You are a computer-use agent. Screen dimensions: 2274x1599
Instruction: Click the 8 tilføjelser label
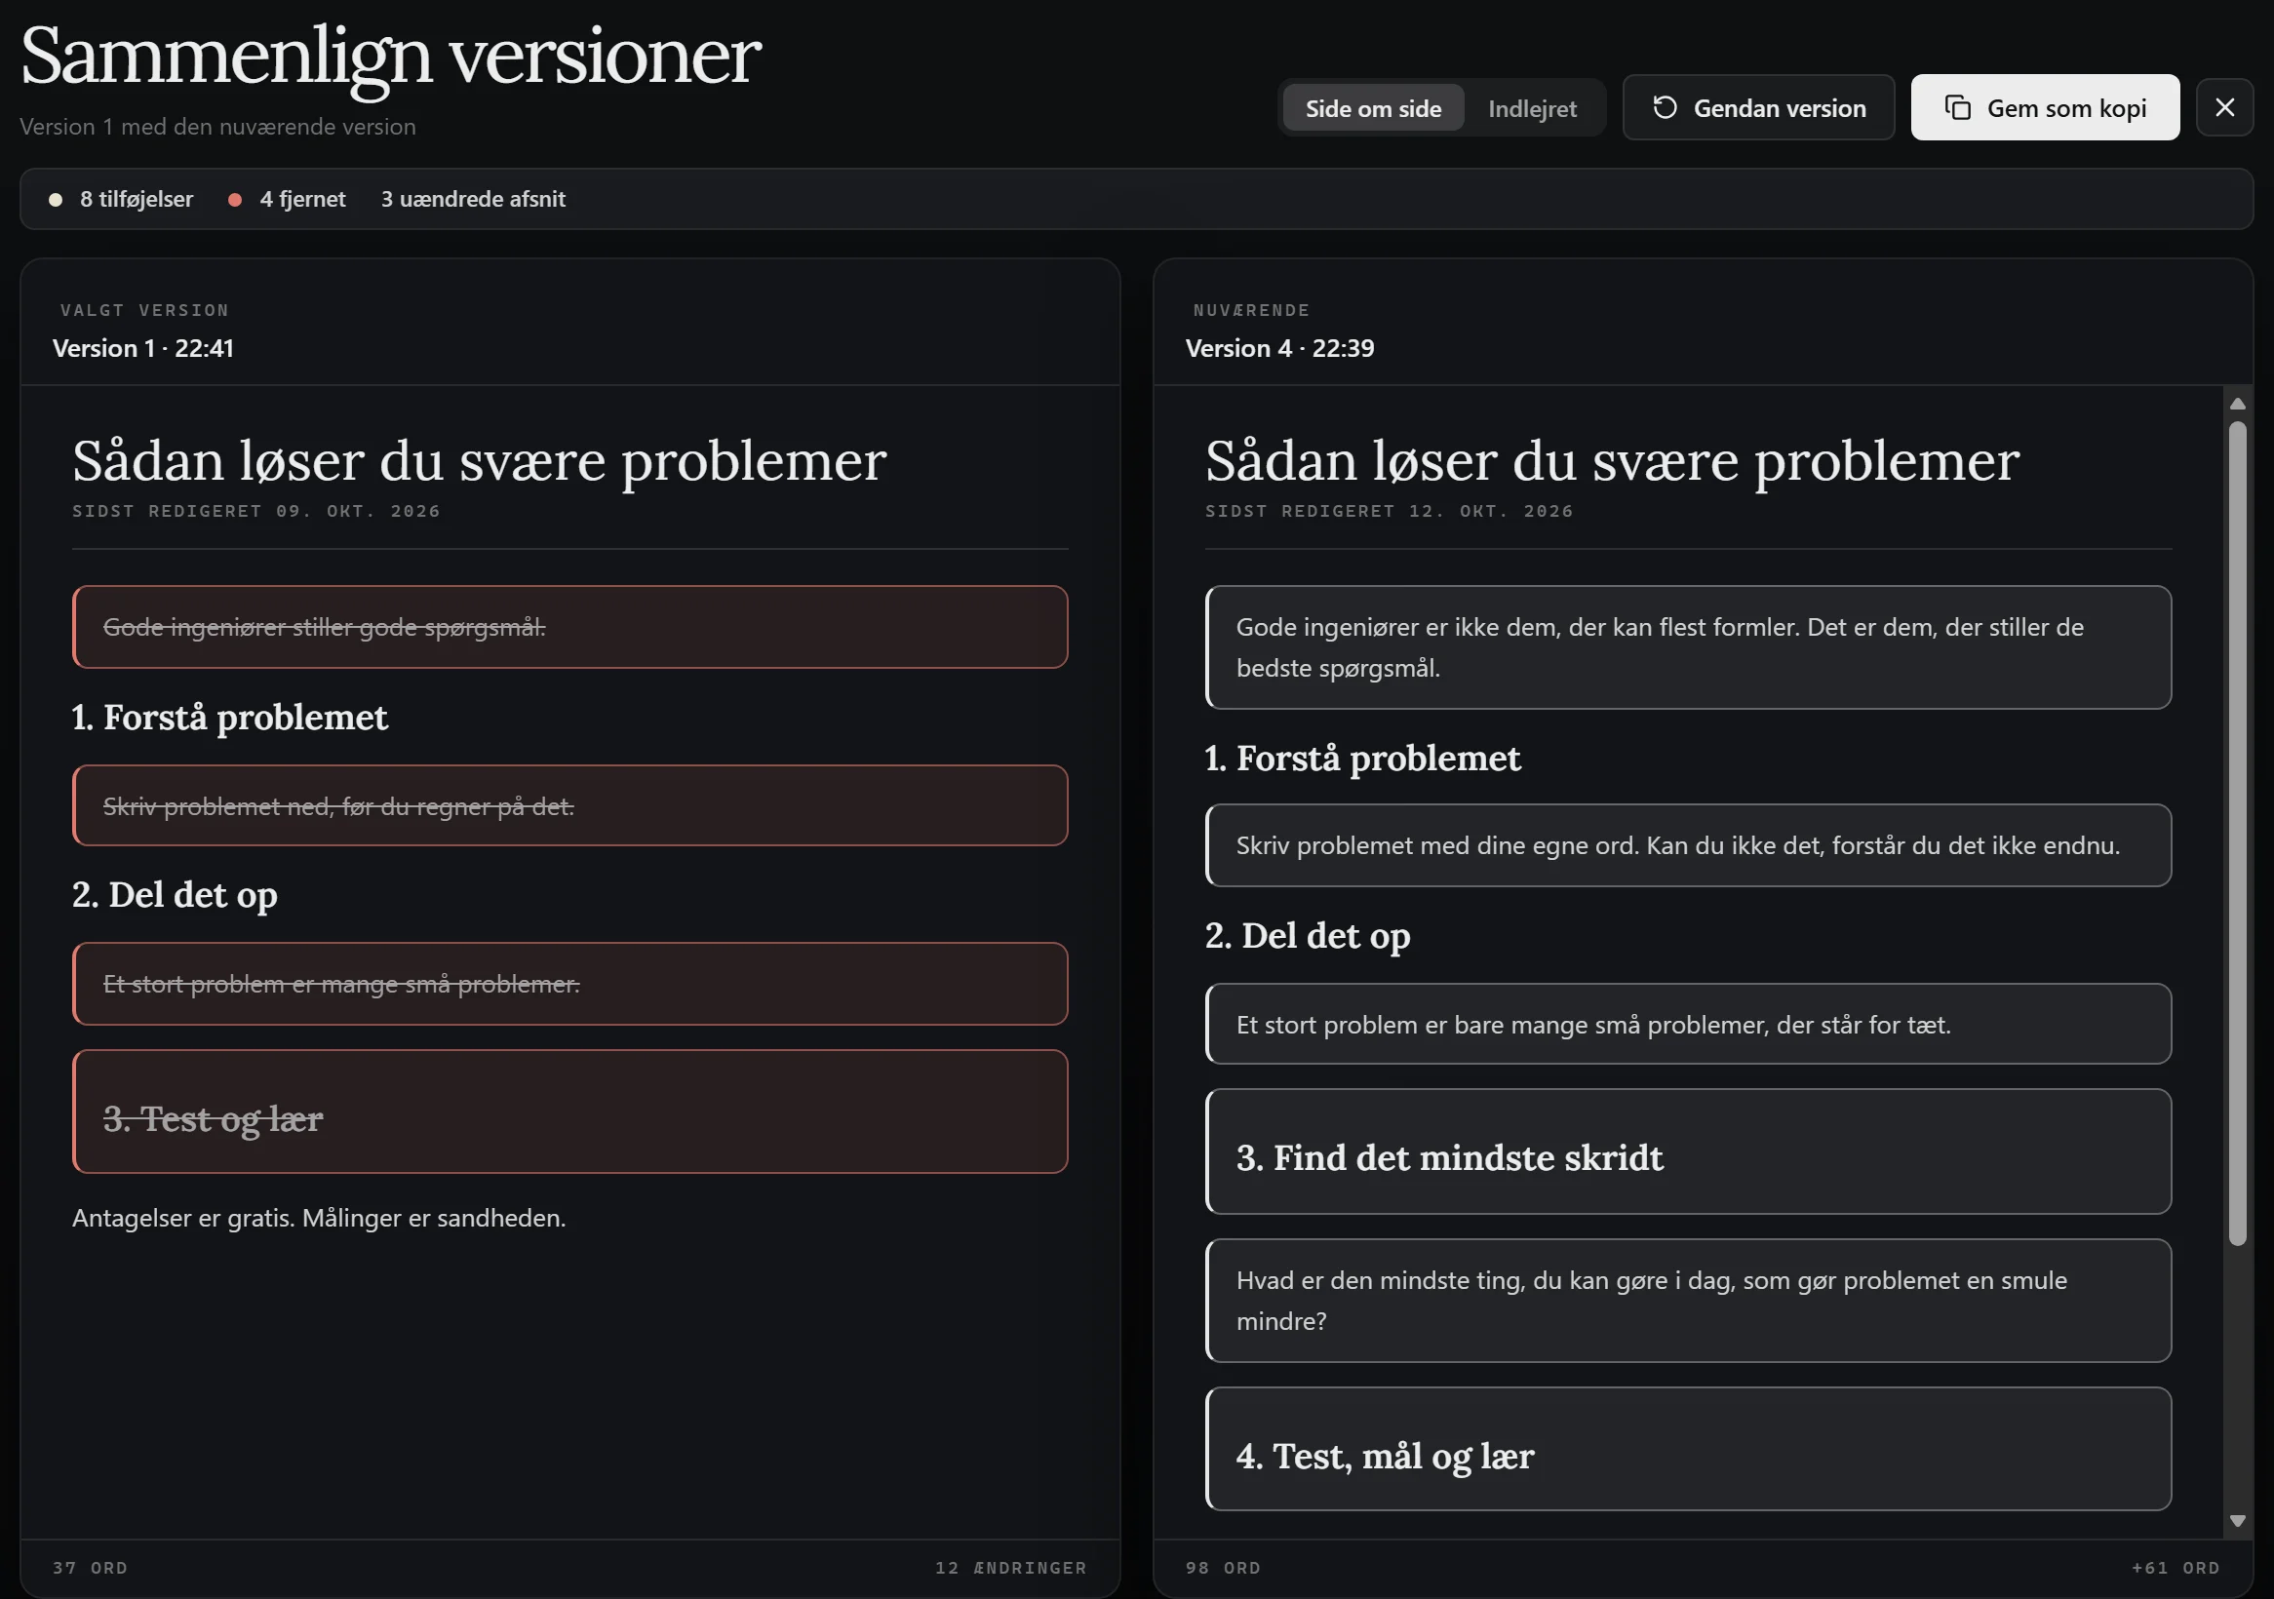(136, 199)
